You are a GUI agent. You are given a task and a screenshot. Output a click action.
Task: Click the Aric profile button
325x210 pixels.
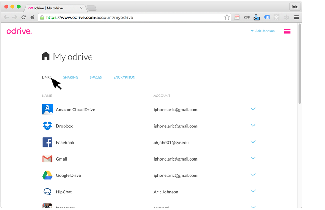point(295,7)
